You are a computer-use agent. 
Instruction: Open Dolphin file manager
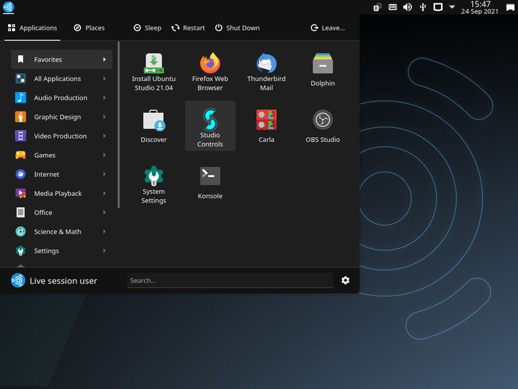[323, 70]
